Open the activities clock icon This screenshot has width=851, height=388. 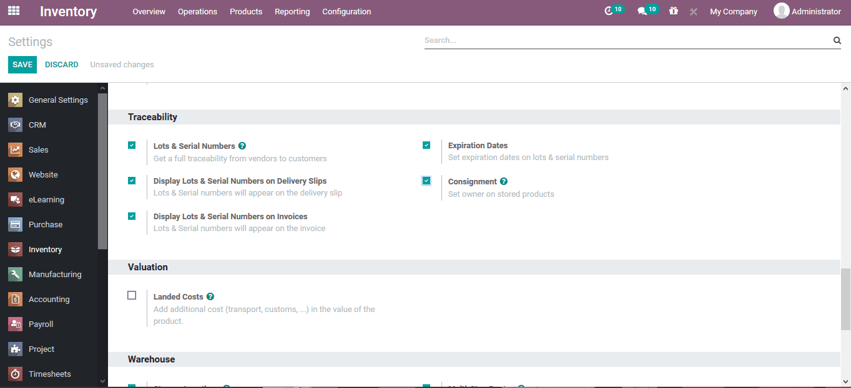(x=610, y=11)
